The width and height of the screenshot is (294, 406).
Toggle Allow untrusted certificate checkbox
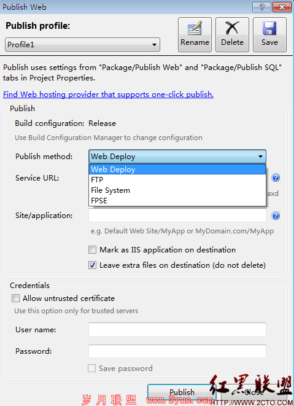click(15, 299)
